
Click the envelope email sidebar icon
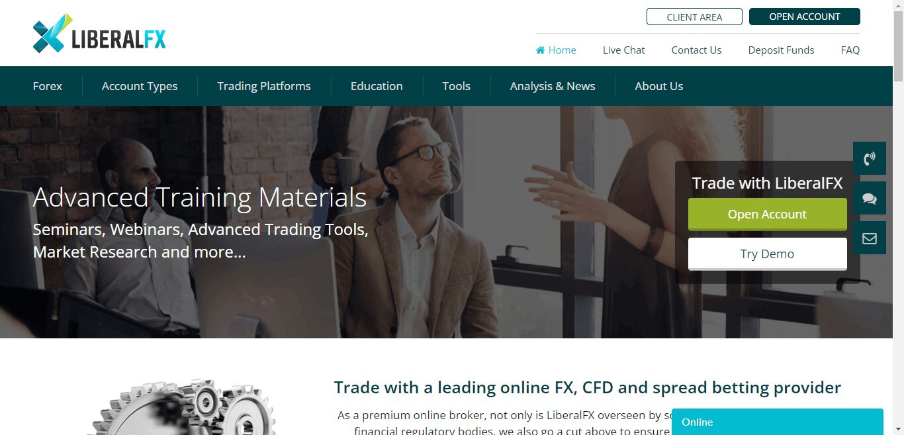pos(870,238)
